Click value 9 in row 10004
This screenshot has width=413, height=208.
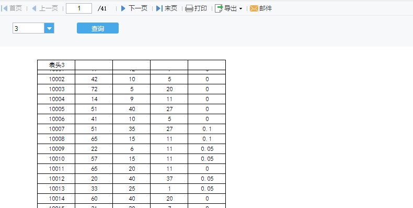(132, 99)
